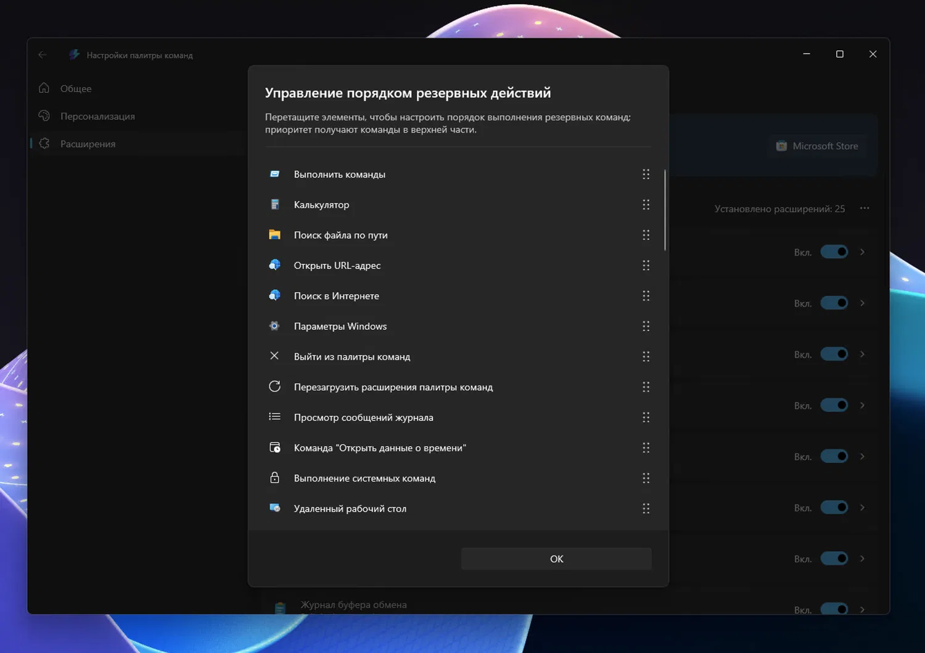Click the "Калькулятор" label
Viewport: 925px width, 653px height.
coord(321,205)
